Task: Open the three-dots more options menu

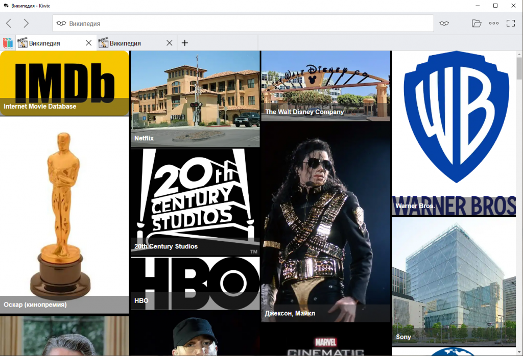Action: 494,23
